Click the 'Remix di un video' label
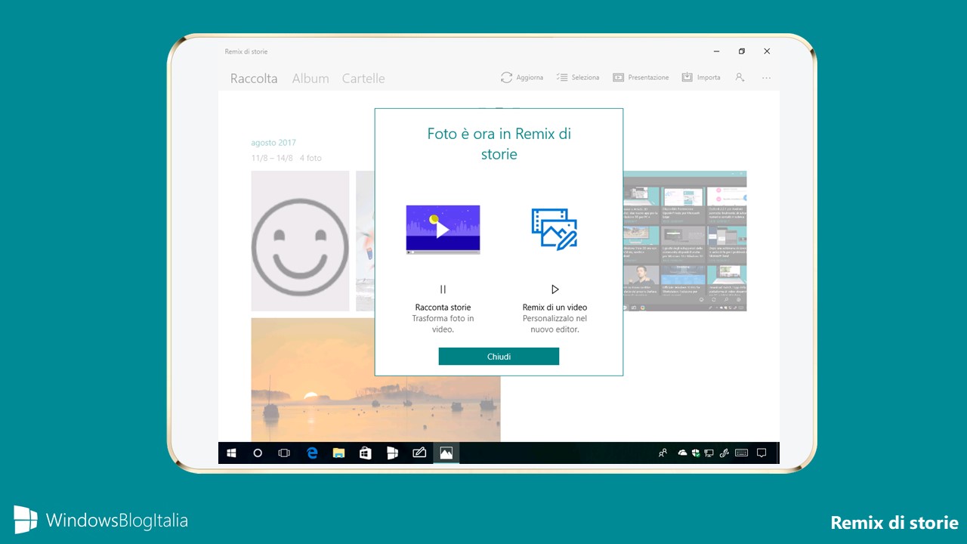 click(555, 308)
